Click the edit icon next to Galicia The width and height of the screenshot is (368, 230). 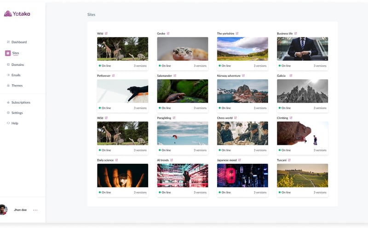click(x=291, y=75)
